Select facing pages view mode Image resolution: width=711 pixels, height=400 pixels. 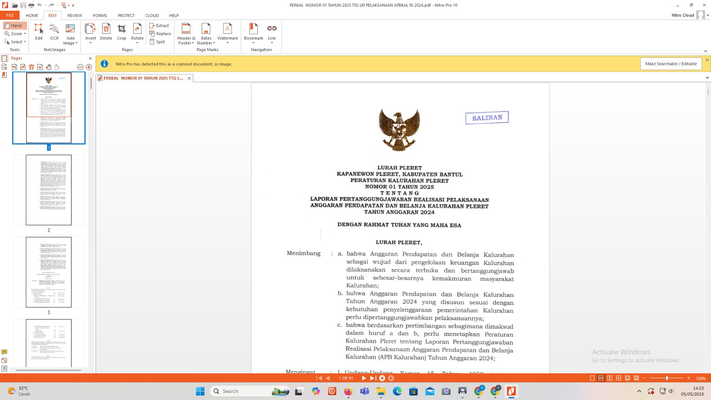click(610, 378)
